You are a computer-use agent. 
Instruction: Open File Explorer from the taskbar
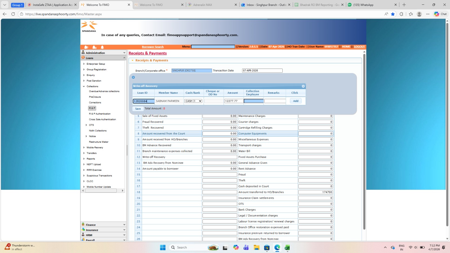(x=256, y=247)
